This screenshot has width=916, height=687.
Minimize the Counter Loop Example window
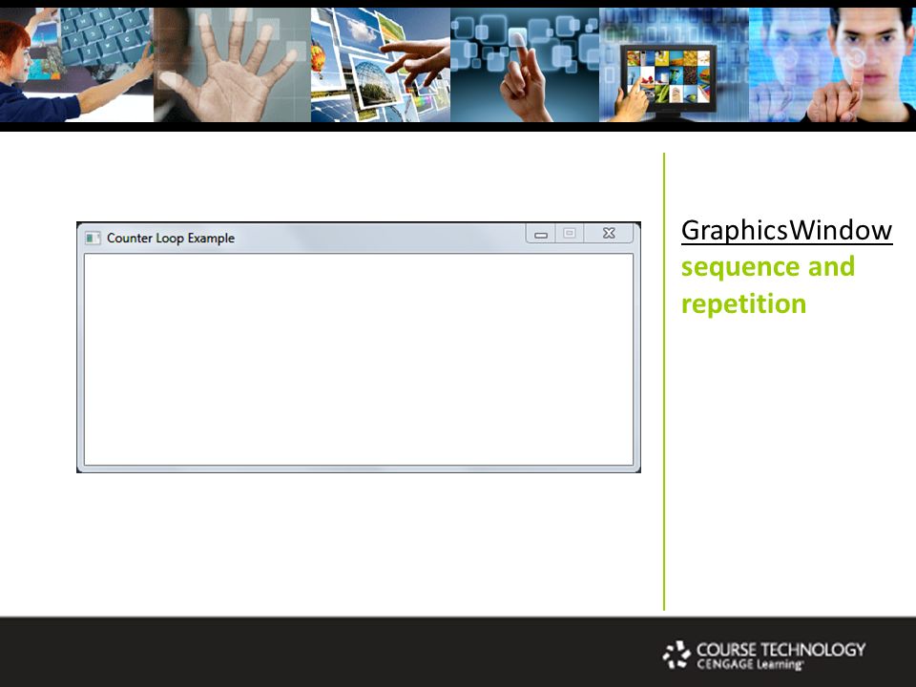click(x=541, y=235)
